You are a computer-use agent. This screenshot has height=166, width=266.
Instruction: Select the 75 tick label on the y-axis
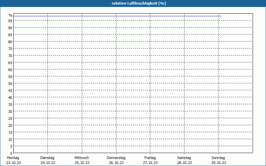coord(10,49)
